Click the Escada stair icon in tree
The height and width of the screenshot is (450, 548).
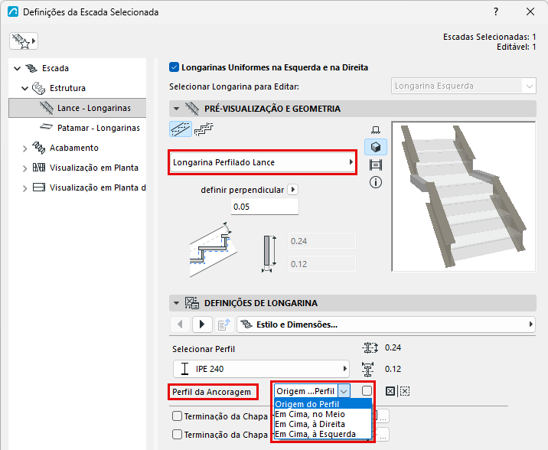coord(31,68)
